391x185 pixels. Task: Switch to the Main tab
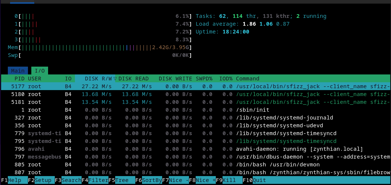[x=18, y=71]
